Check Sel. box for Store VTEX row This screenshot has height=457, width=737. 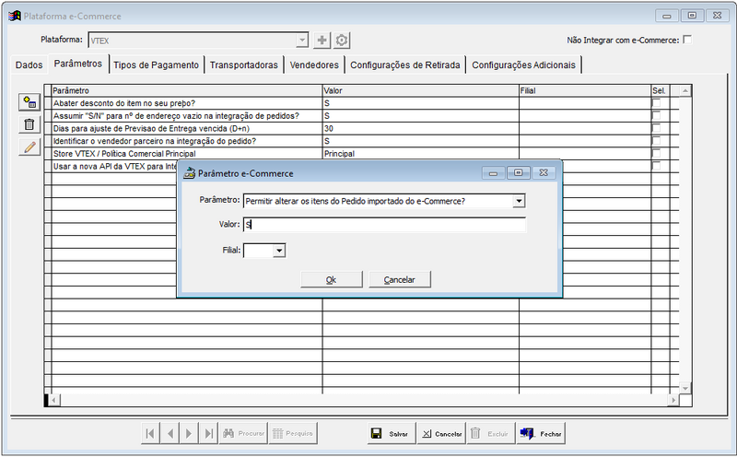point(656,153)
